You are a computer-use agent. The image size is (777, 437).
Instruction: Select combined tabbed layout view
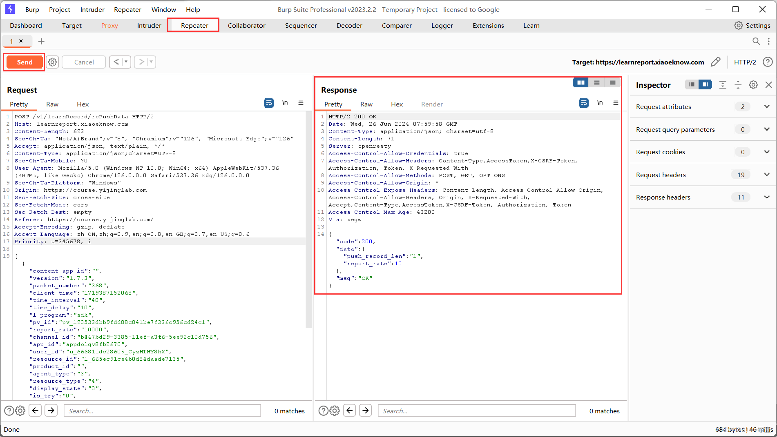click(x=613, y=83)
